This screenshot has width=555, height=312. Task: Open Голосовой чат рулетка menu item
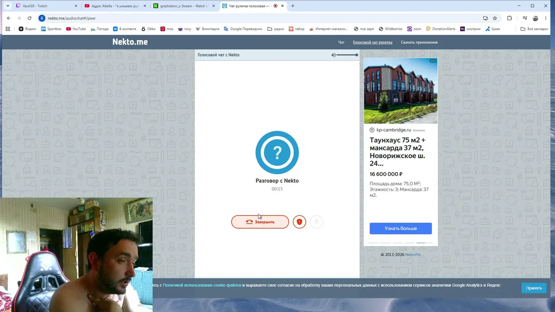point(372,42)
